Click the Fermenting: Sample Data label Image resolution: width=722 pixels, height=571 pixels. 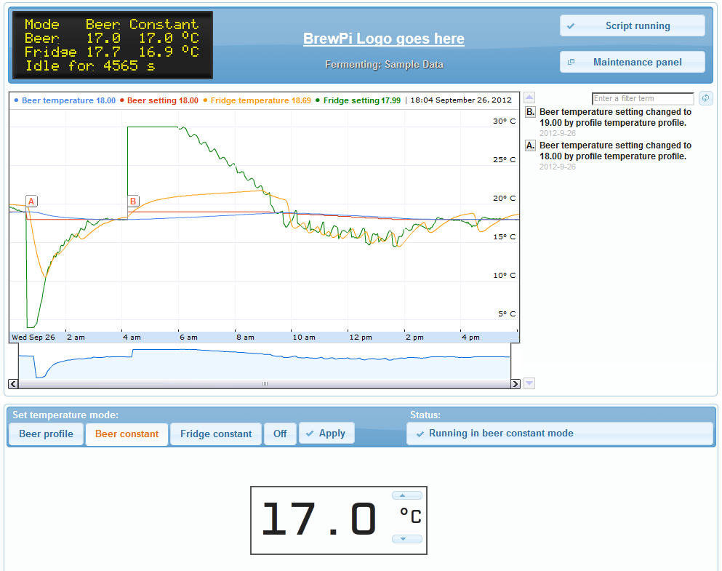point(384,65)
